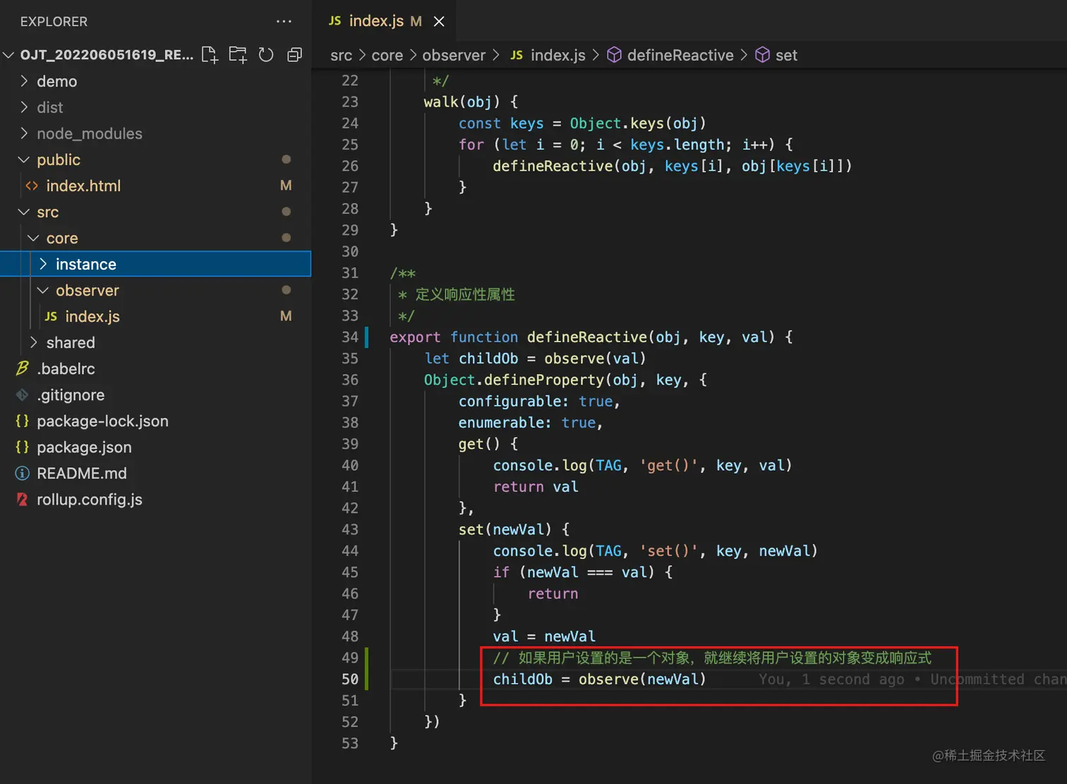Click the HTML icon beside index.html
The image size is (1067, 784).
(x=32, y=186)
